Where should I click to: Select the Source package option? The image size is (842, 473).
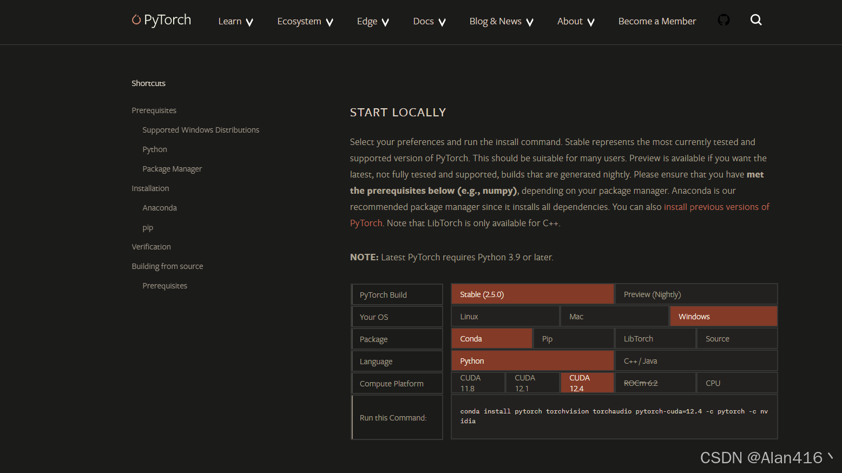point(737,339)
